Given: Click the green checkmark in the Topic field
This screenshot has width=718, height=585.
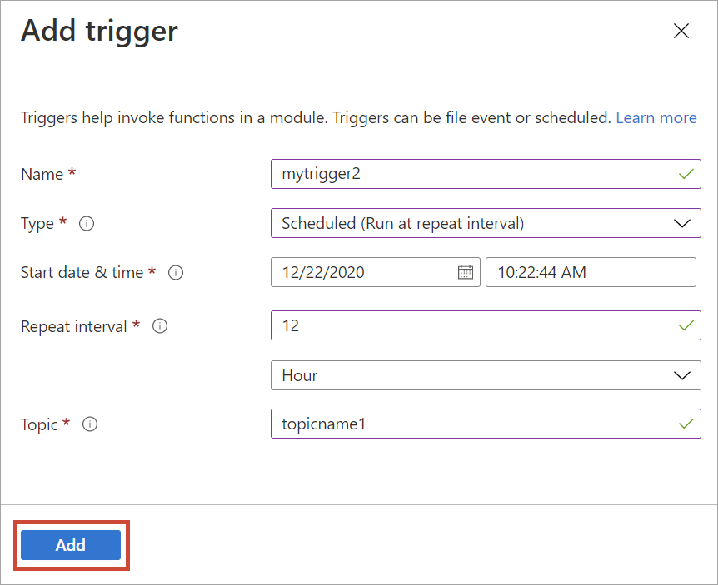Looking at the screenshot, I should (x=686, y=424).
